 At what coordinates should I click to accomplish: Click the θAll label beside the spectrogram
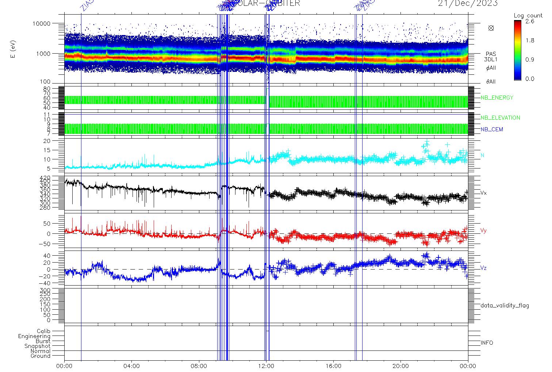491,82
